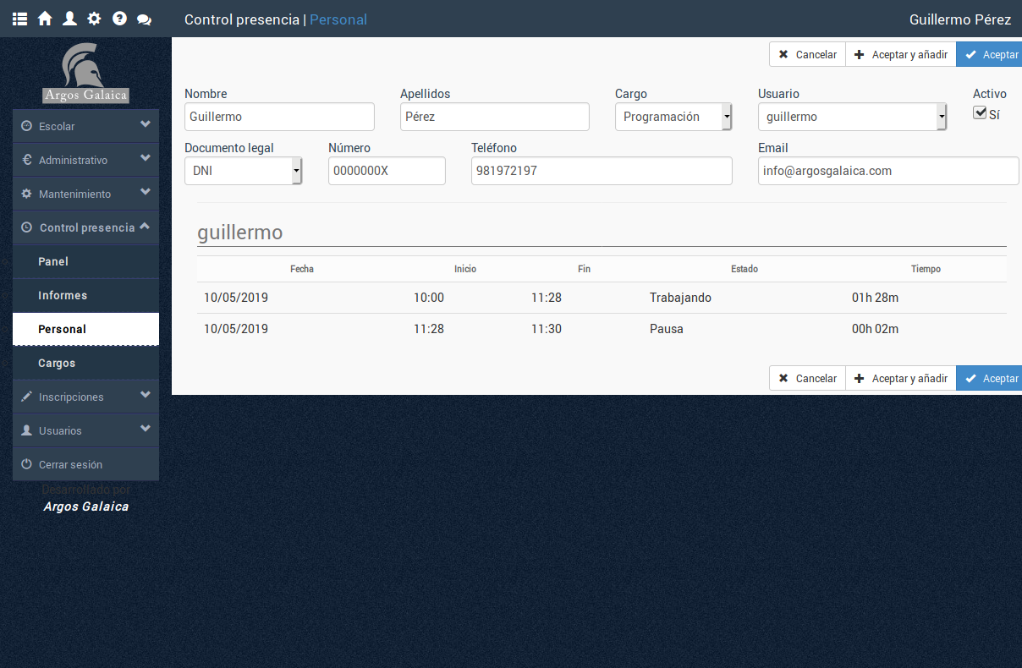Click the power icon beside Cerrar sesión

[26, 464]
